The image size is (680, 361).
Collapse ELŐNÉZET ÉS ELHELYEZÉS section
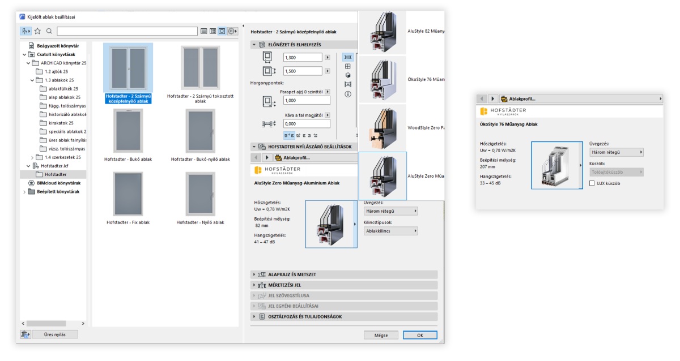pyautogui.click(x=254, y=44)
